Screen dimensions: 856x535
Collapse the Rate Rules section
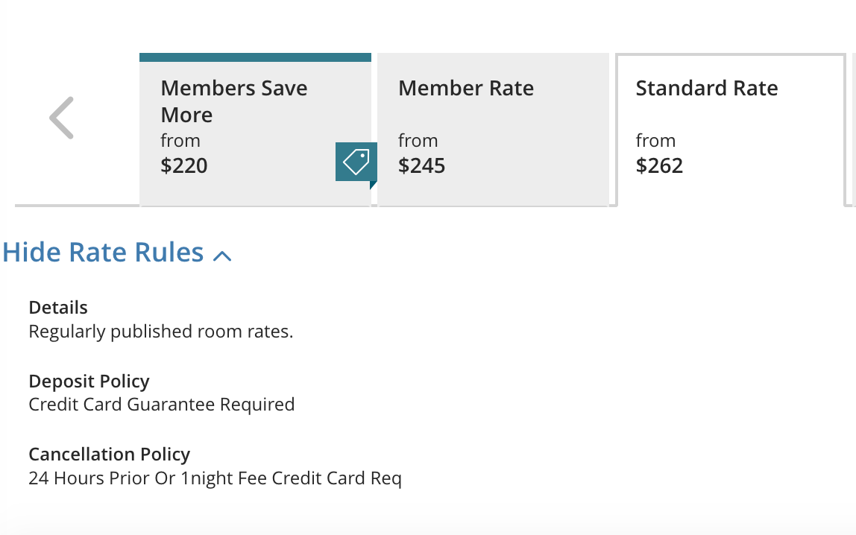(x=102, y=252)
